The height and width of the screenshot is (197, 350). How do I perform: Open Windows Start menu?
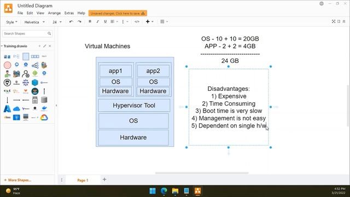[153, 191]
